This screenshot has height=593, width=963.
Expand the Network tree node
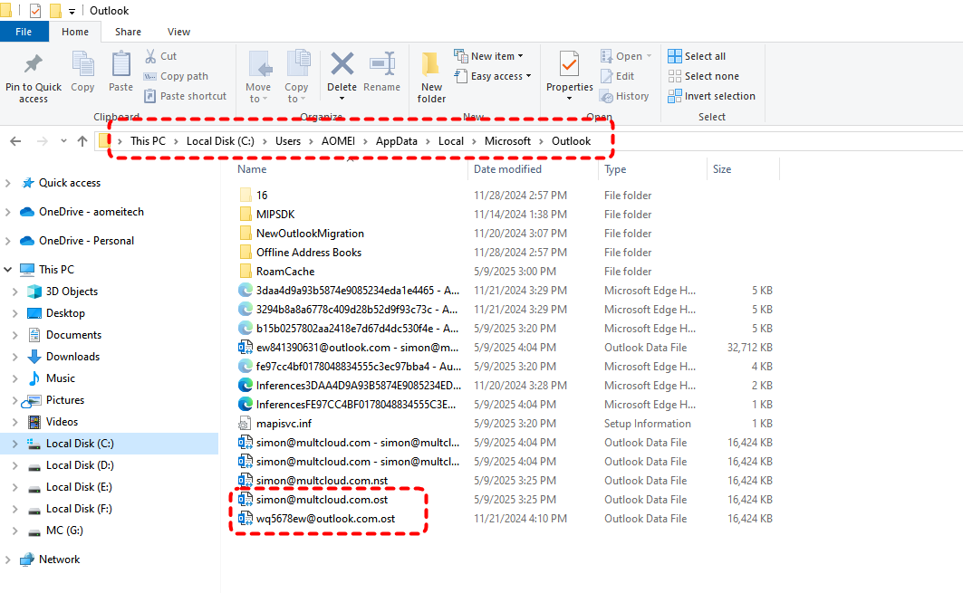click(8, 560)
